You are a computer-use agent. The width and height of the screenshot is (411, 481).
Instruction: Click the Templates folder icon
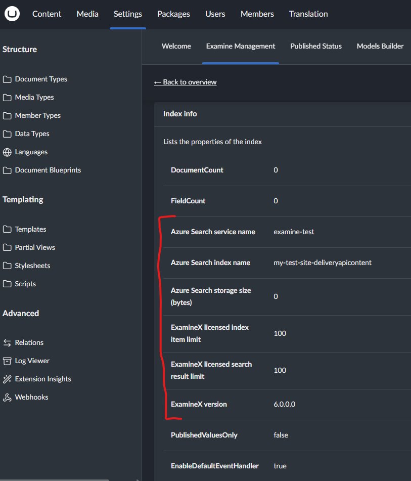(x=7, y=229)
